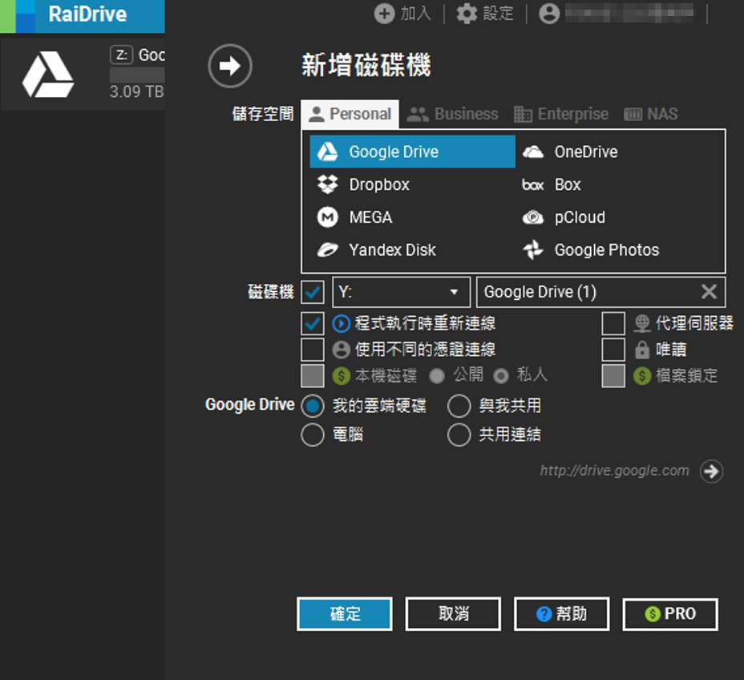Click the green dollar icon beside 檔案鎖定
Screen dimensions: 744x680
pos(642,376)
